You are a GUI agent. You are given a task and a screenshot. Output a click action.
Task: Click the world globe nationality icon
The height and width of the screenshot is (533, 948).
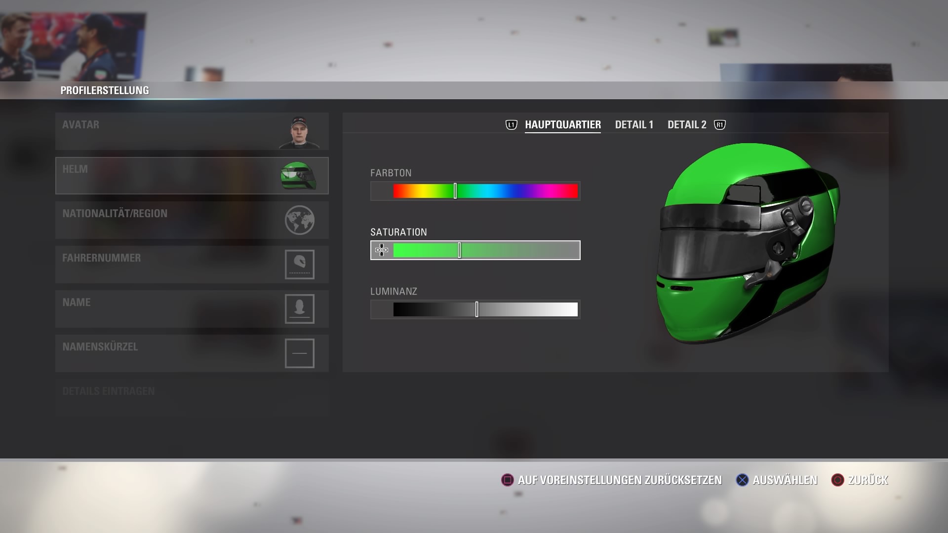click(300, 220)
